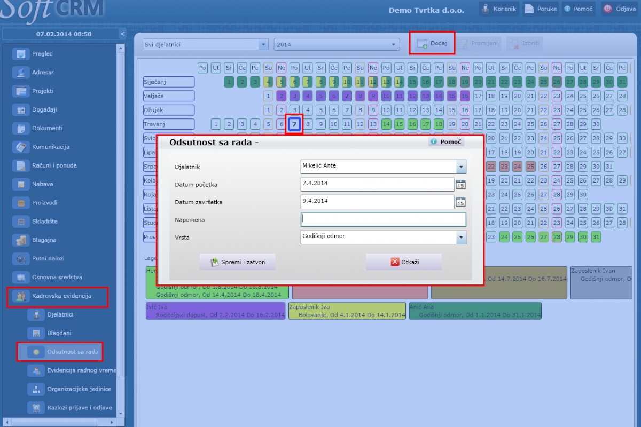Click the Evidencija radnog vremena icon

click(36, 370)
